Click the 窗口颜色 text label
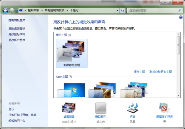 pyautogui.click(x=101, y=117)
